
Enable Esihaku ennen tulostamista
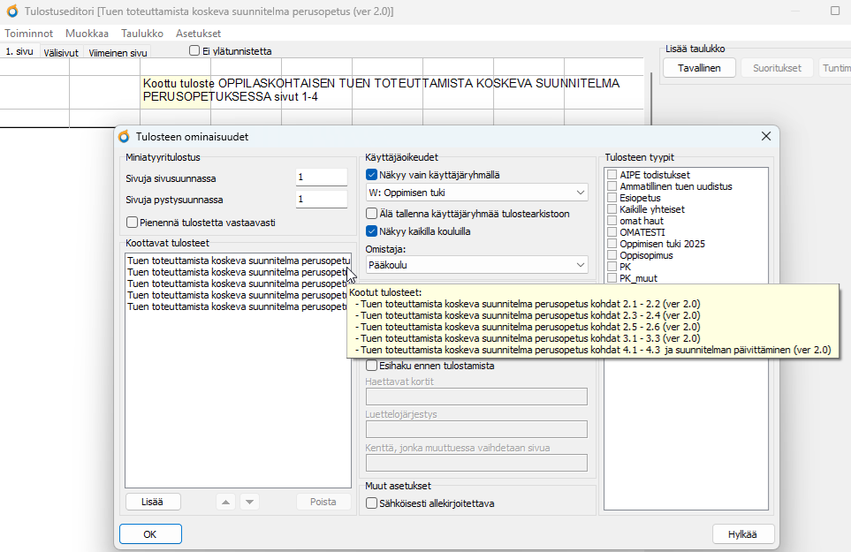pos(371,366)
